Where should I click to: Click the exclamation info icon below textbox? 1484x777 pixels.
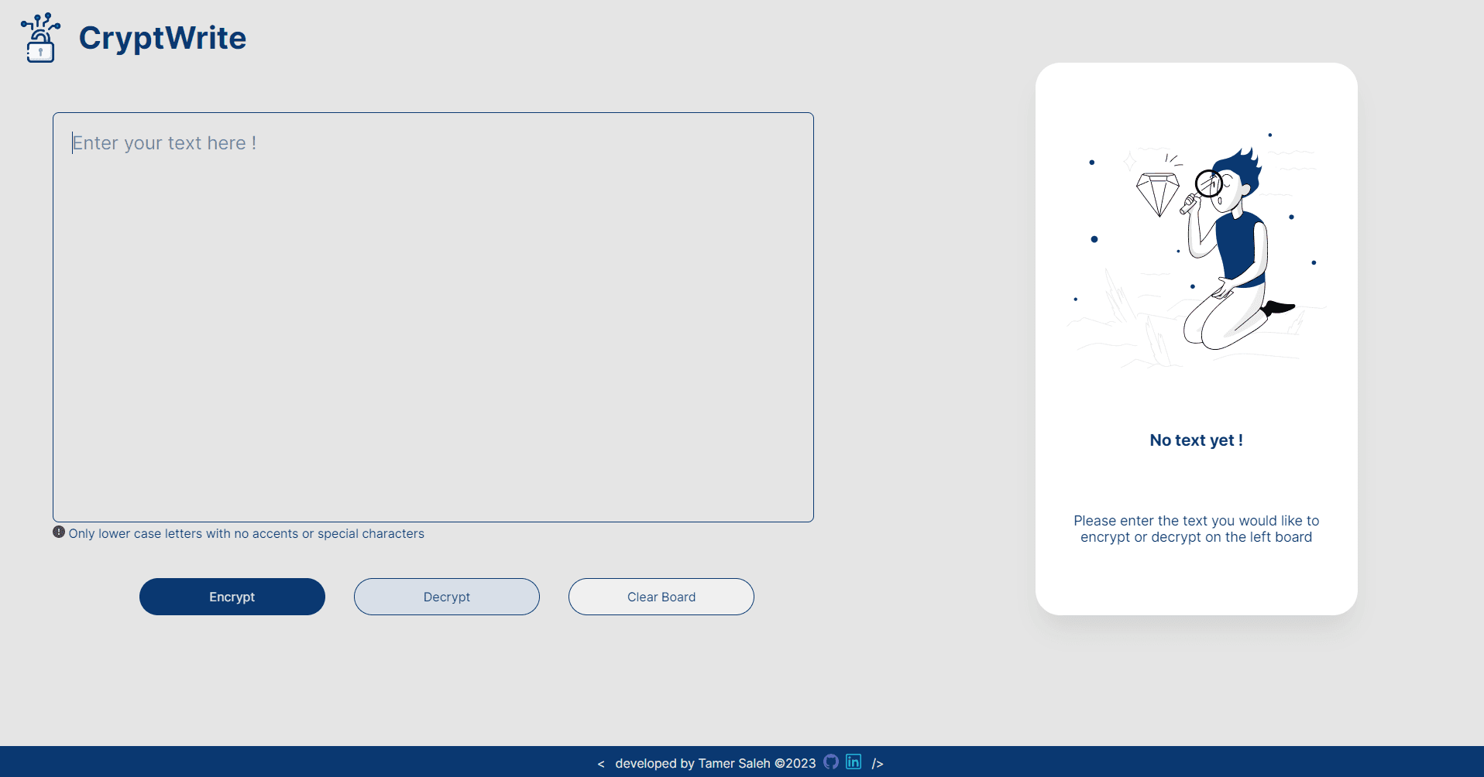59,532
